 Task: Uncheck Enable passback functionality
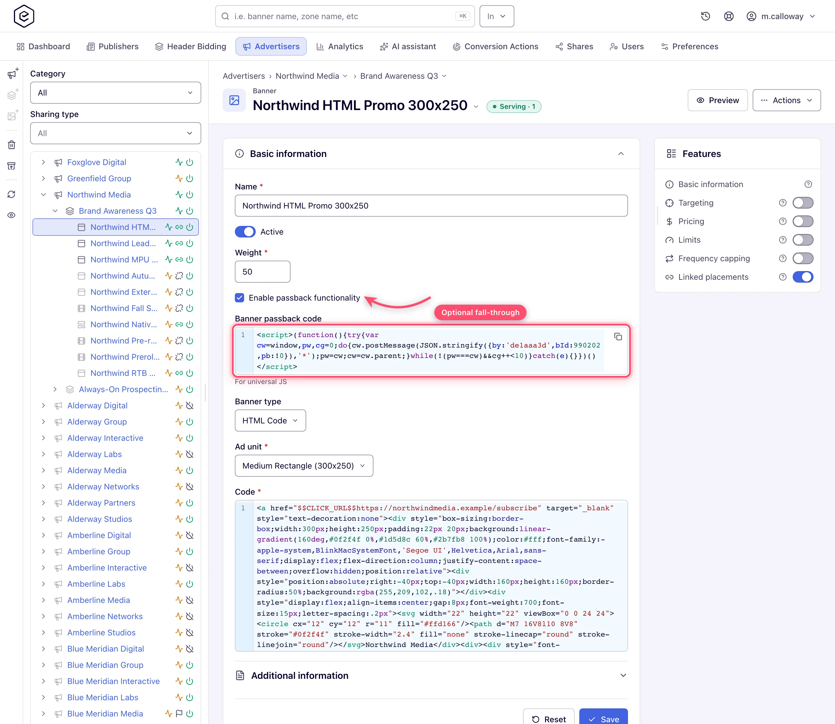[x=239, y=298]
